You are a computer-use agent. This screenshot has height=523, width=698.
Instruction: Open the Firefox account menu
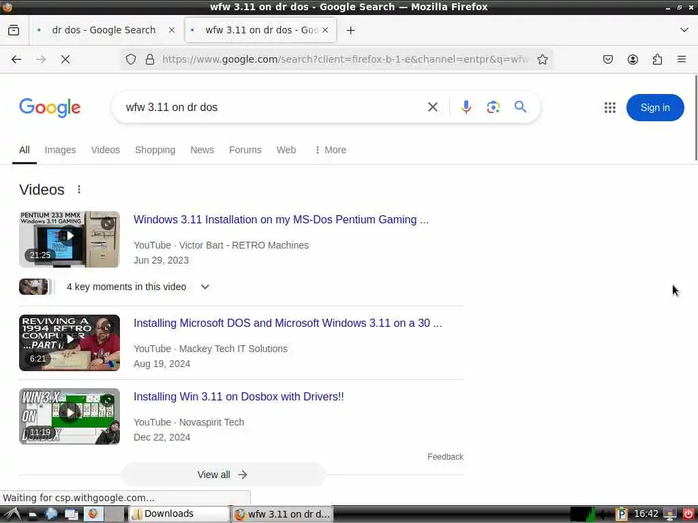click(x=633, y=59)
